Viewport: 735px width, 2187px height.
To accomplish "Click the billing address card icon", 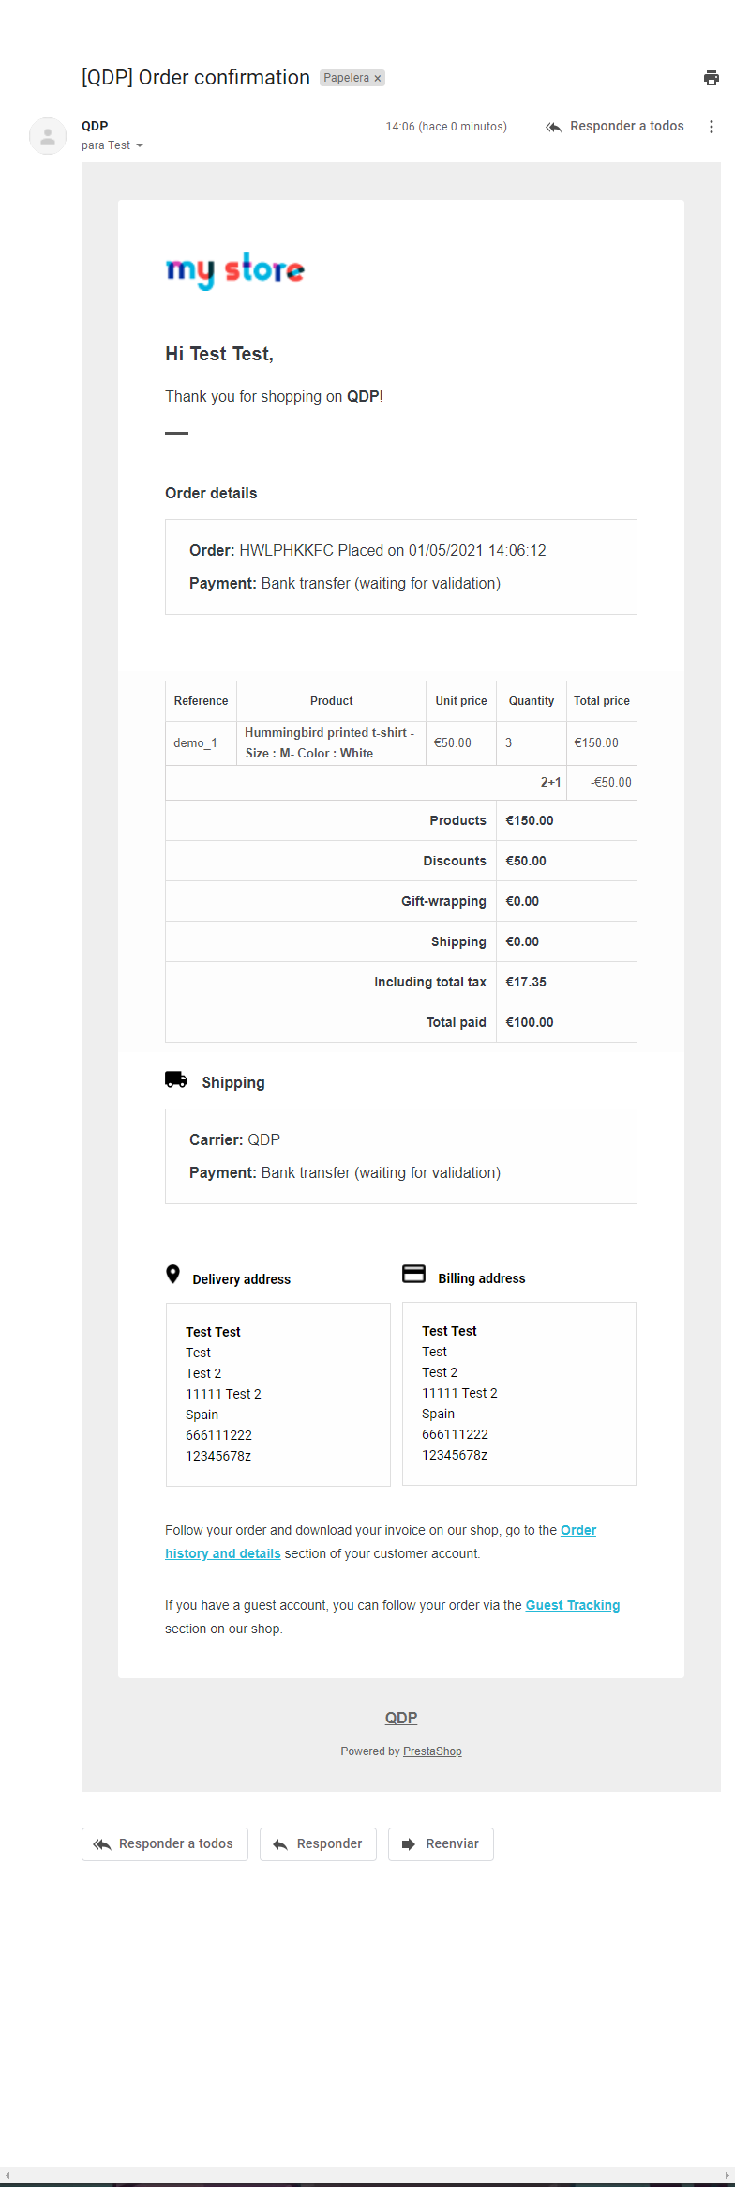I will pos(413,1274).
